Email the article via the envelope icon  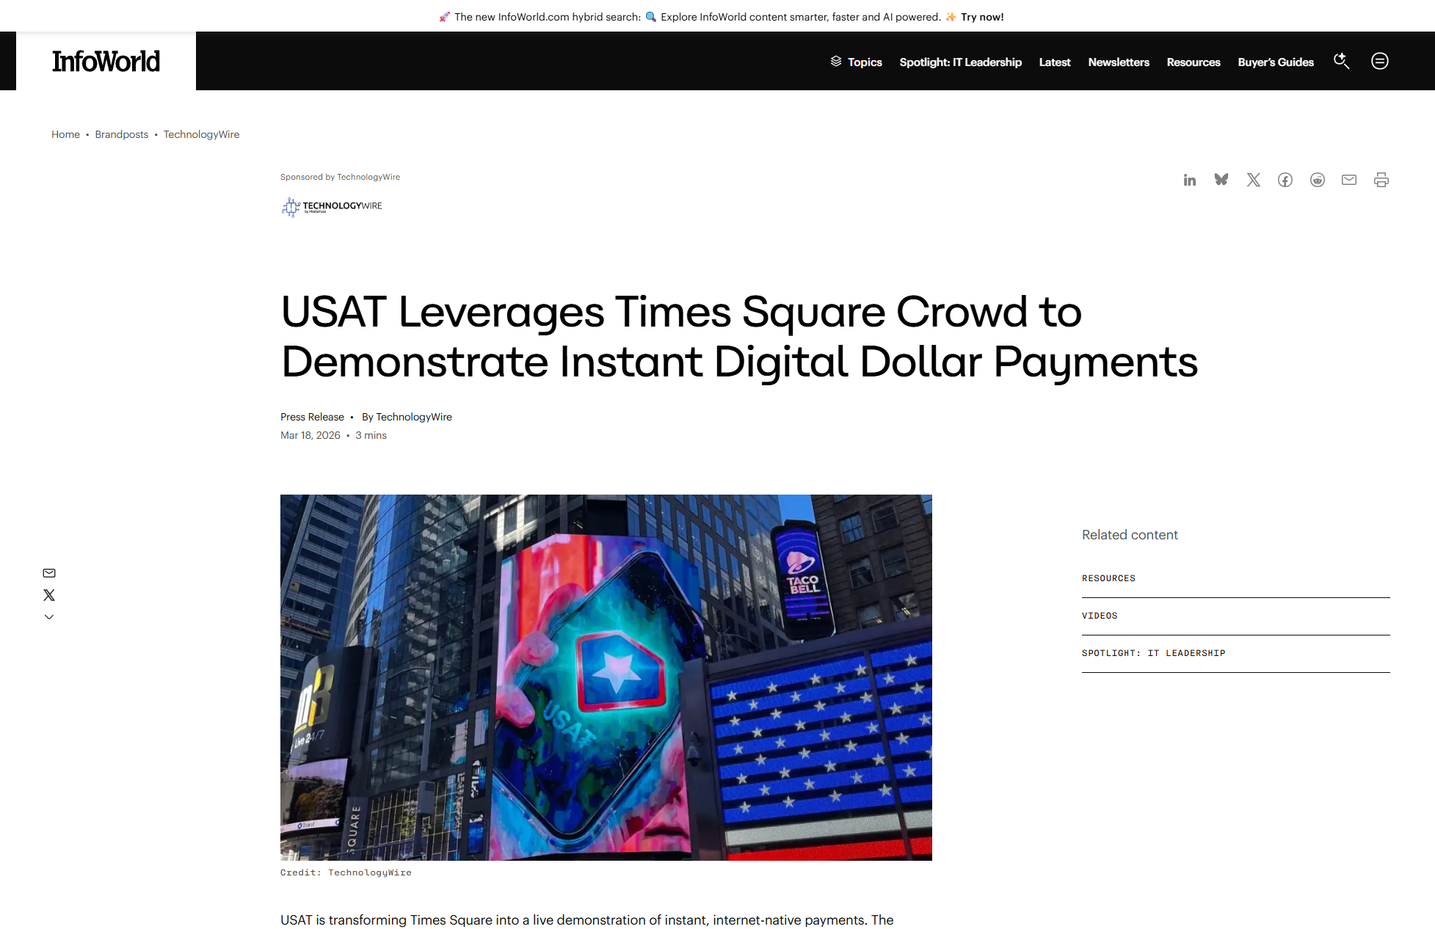pos(1348,180)
